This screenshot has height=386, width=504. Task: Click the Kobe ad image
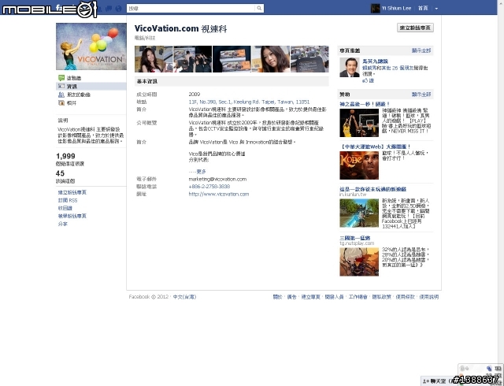tap(359, 165)
